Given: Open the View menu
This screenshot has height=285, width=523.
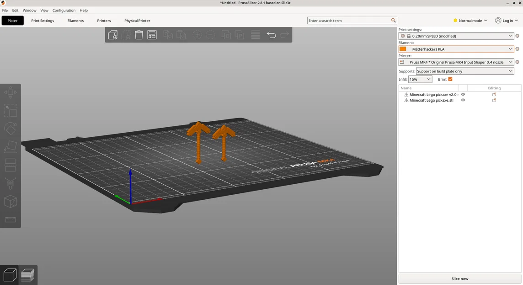Looking at the screenshot, I should [44, 10].
